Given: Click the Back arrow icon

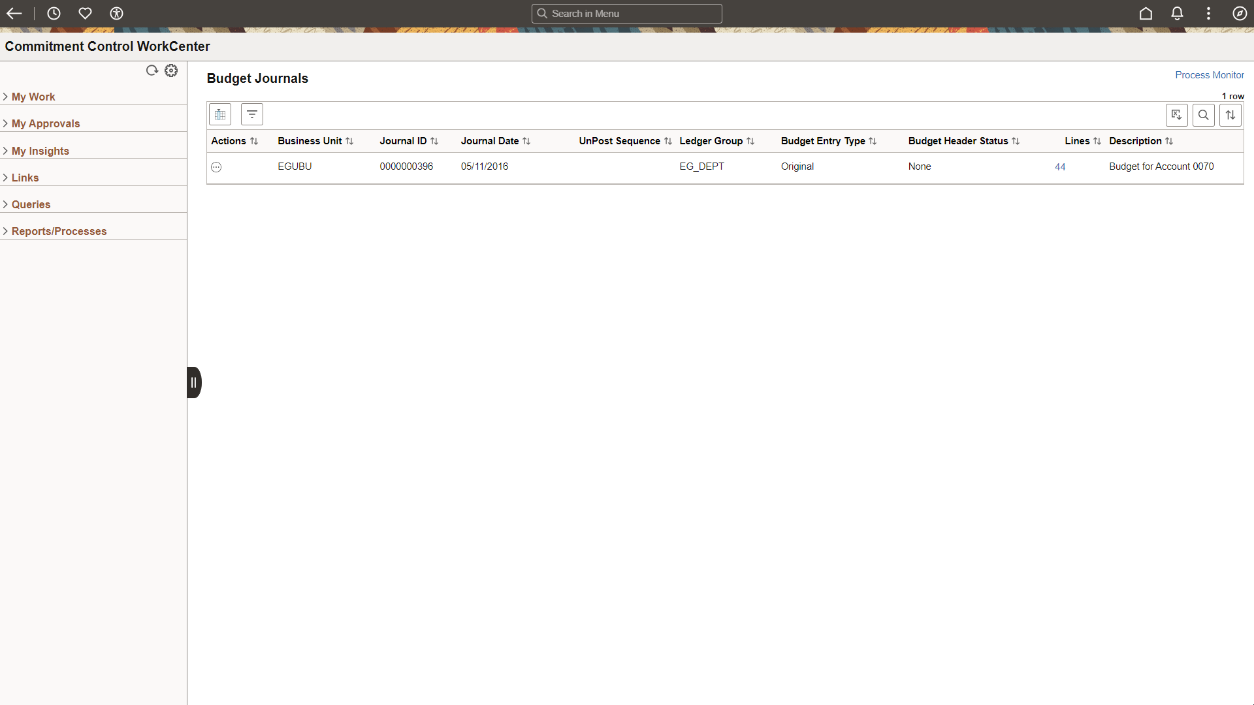Looking at the screenshot, I should click(x=14, y=14).
